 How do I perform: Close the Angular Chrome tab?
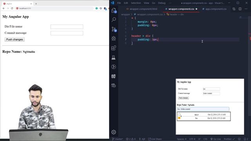tap(31, 4)
